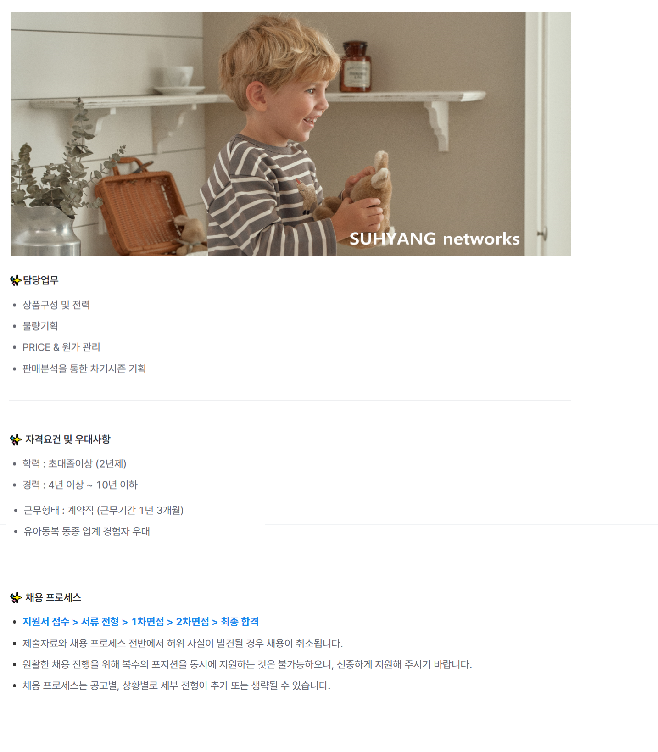Click the 상품구성 및 전력 list item

tap(56, 305)
